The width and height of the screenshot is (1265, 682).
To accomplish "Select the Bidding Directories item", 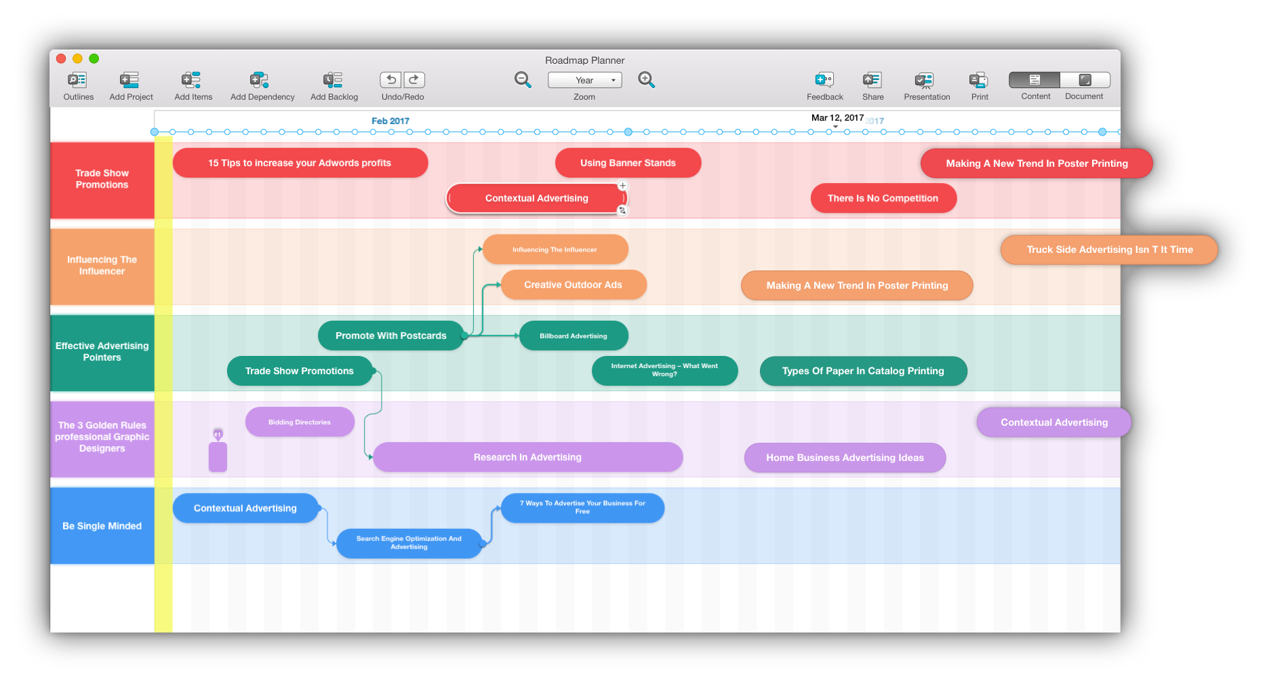I will (x=300, y=422).
